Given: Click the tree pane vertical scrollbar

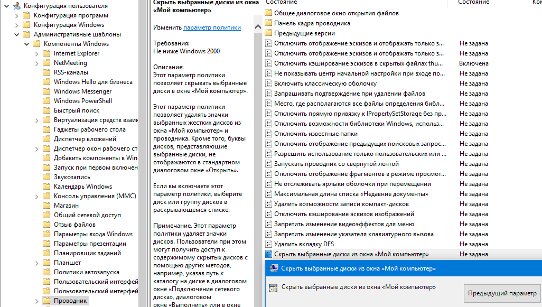Looking at the screenshot, I should 143,153.
